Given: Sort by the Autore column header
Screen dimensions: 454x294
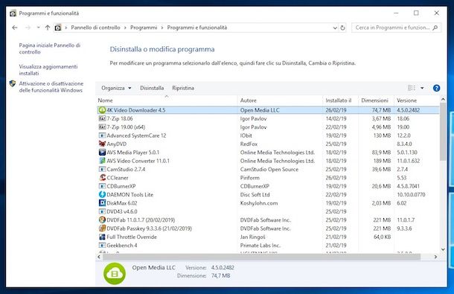Looking at the screenshot, I should (x=280, y=100).
